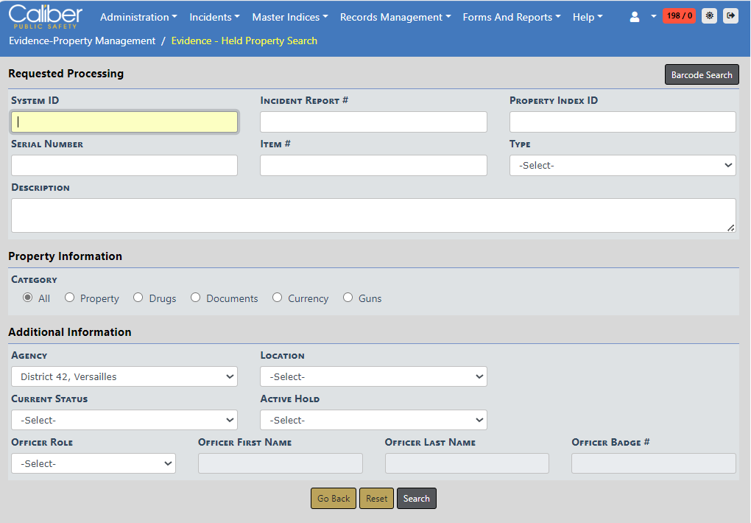Select the Property category radio button

(x=70, y=298)
